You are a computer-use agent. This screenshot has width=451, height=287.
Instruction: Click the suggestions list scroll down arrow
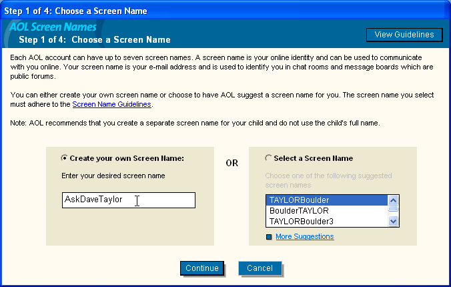(x=393, y=221)
